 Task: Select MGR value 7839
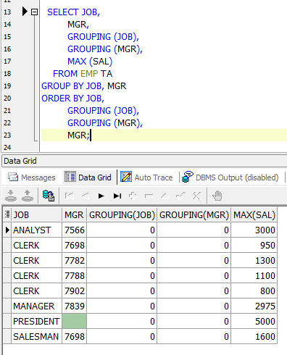pos(74,306)
